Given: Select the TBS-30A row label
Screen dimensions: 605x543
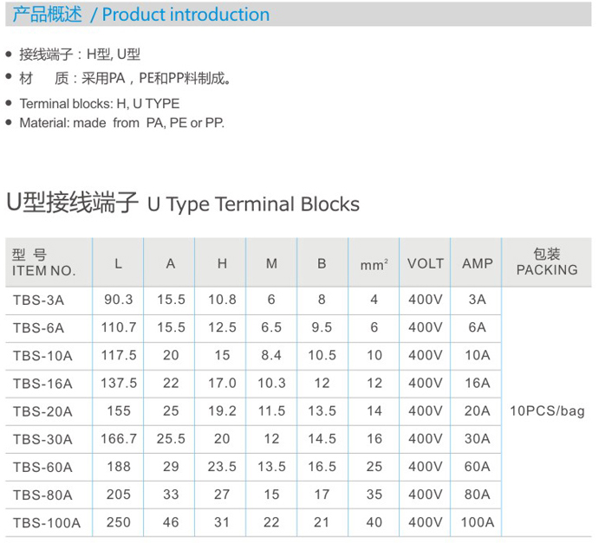Looking at the screenshot, I should coord(42,439).
